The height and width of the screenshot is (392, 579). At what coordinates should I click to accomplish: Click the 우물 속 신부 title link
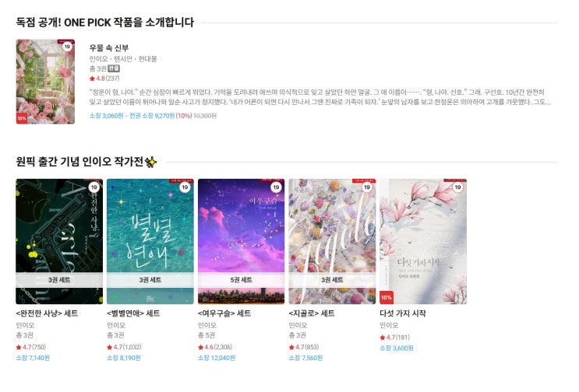[x=109, y=48]
